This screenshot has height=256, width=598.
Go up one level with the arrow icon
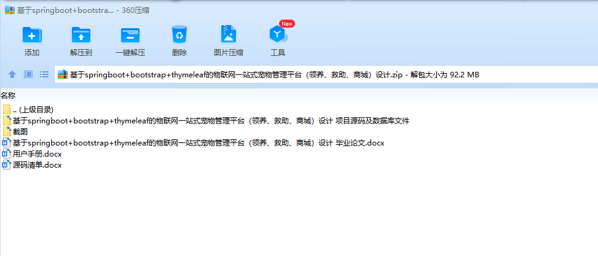point(12,74)
